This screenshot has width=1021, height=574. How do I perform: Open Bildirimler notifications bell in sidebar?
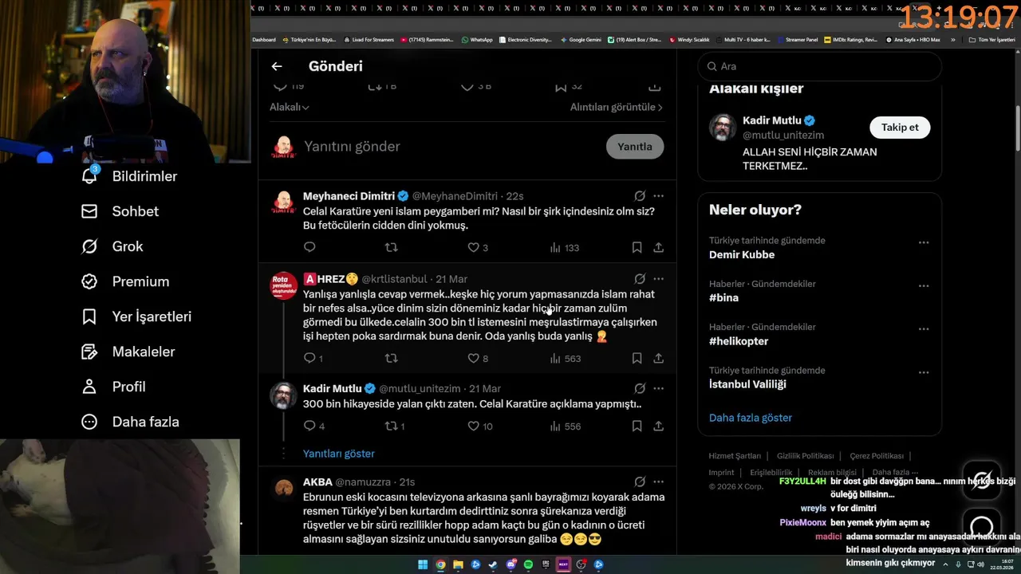pos(130,176)
